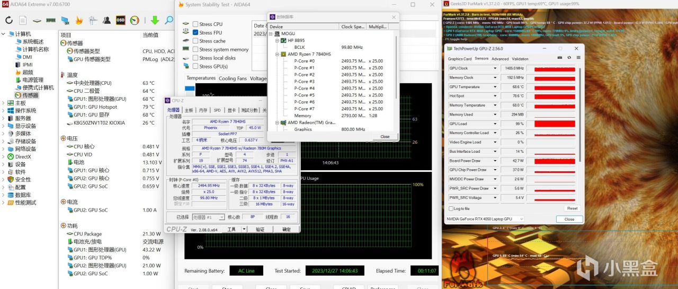Switch to the Cooling Fans tab

point(233,78)
